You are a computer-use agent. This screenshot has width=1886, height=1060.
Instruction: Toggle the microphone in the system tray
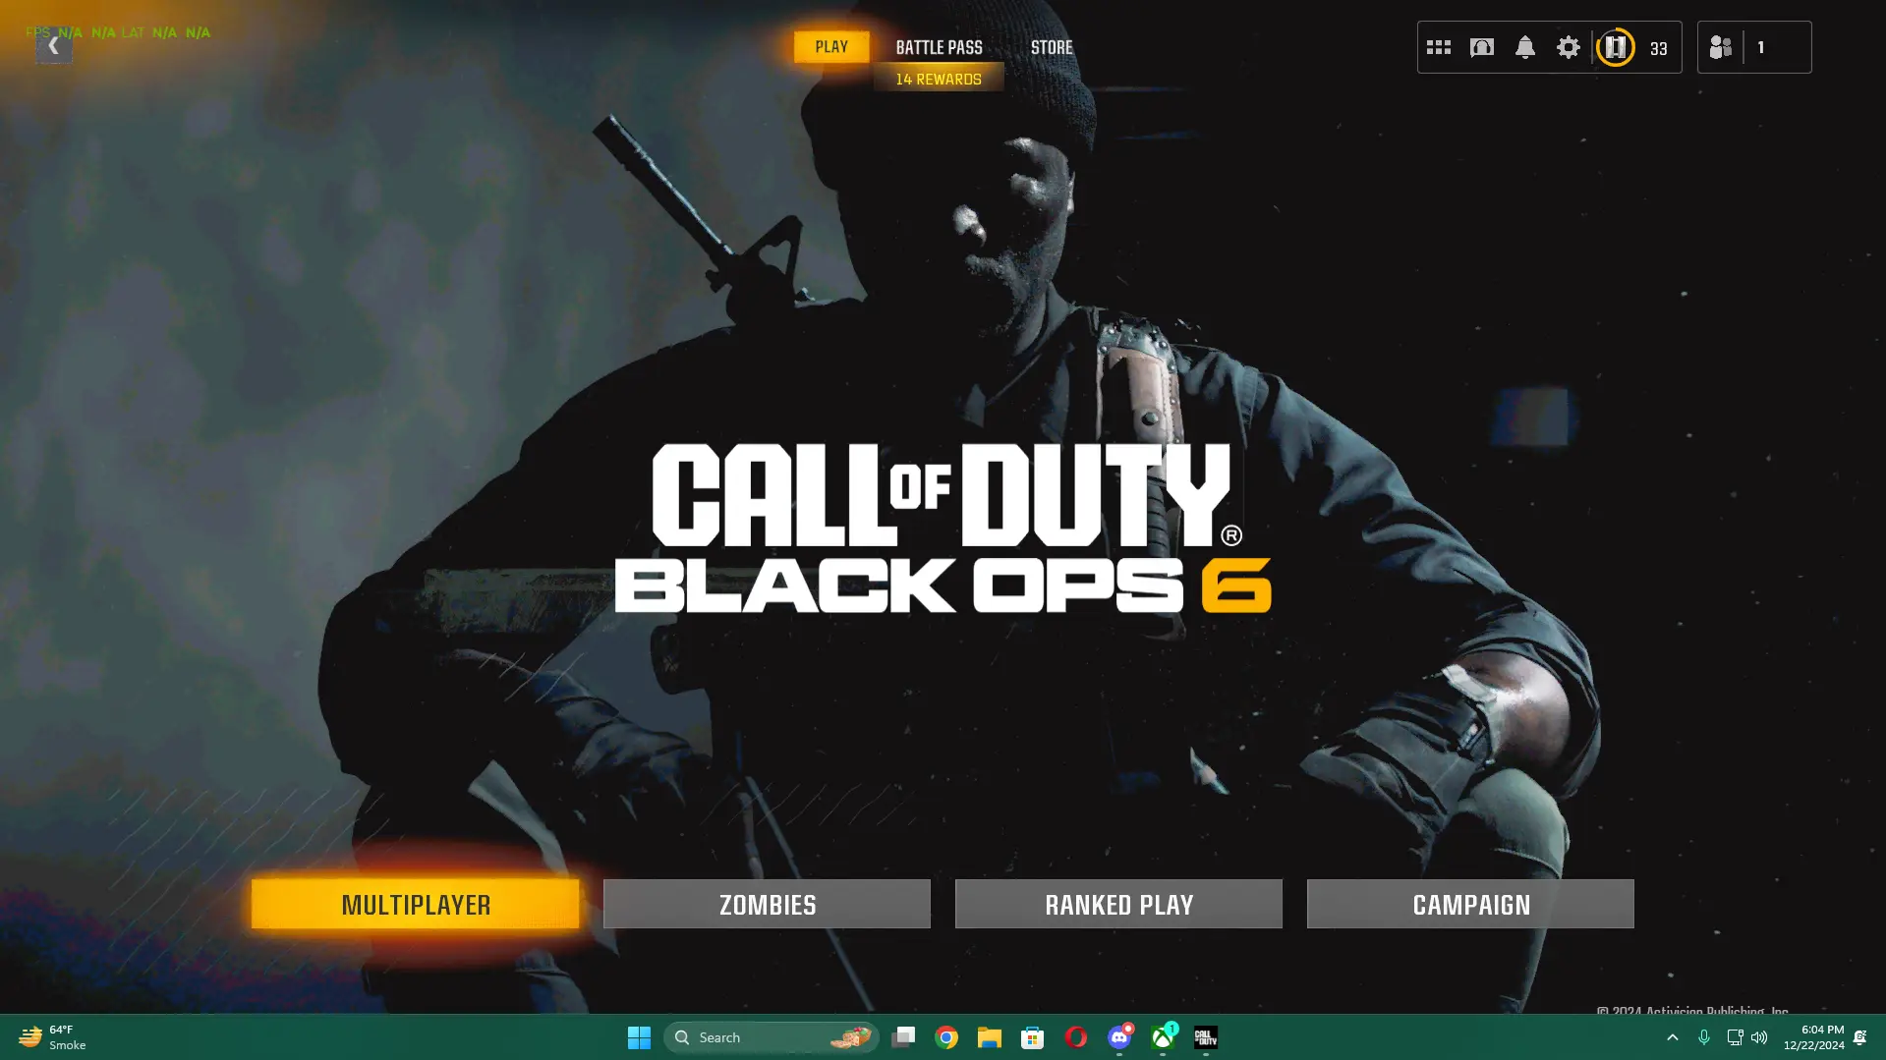[x=1703, y=1036]
